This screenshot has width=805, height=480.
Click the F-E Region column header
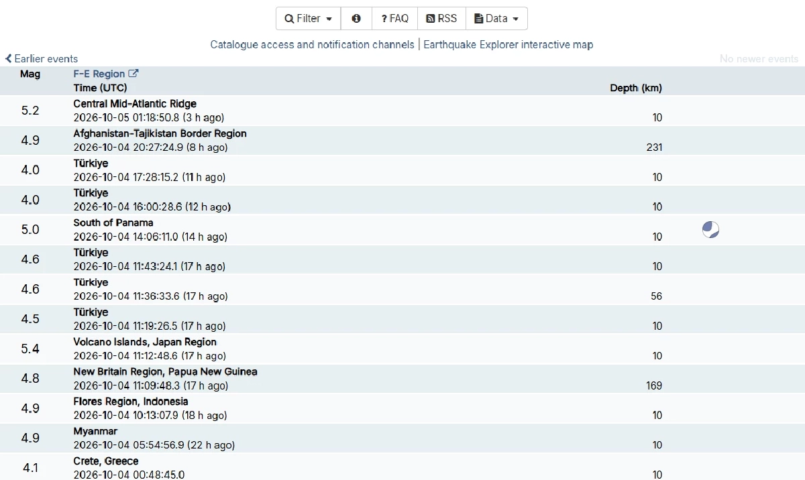(99, 74)
